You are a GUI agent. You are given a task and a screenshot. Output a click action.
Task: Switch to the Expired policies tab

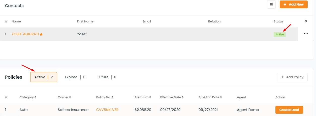(x=75, y=77)
